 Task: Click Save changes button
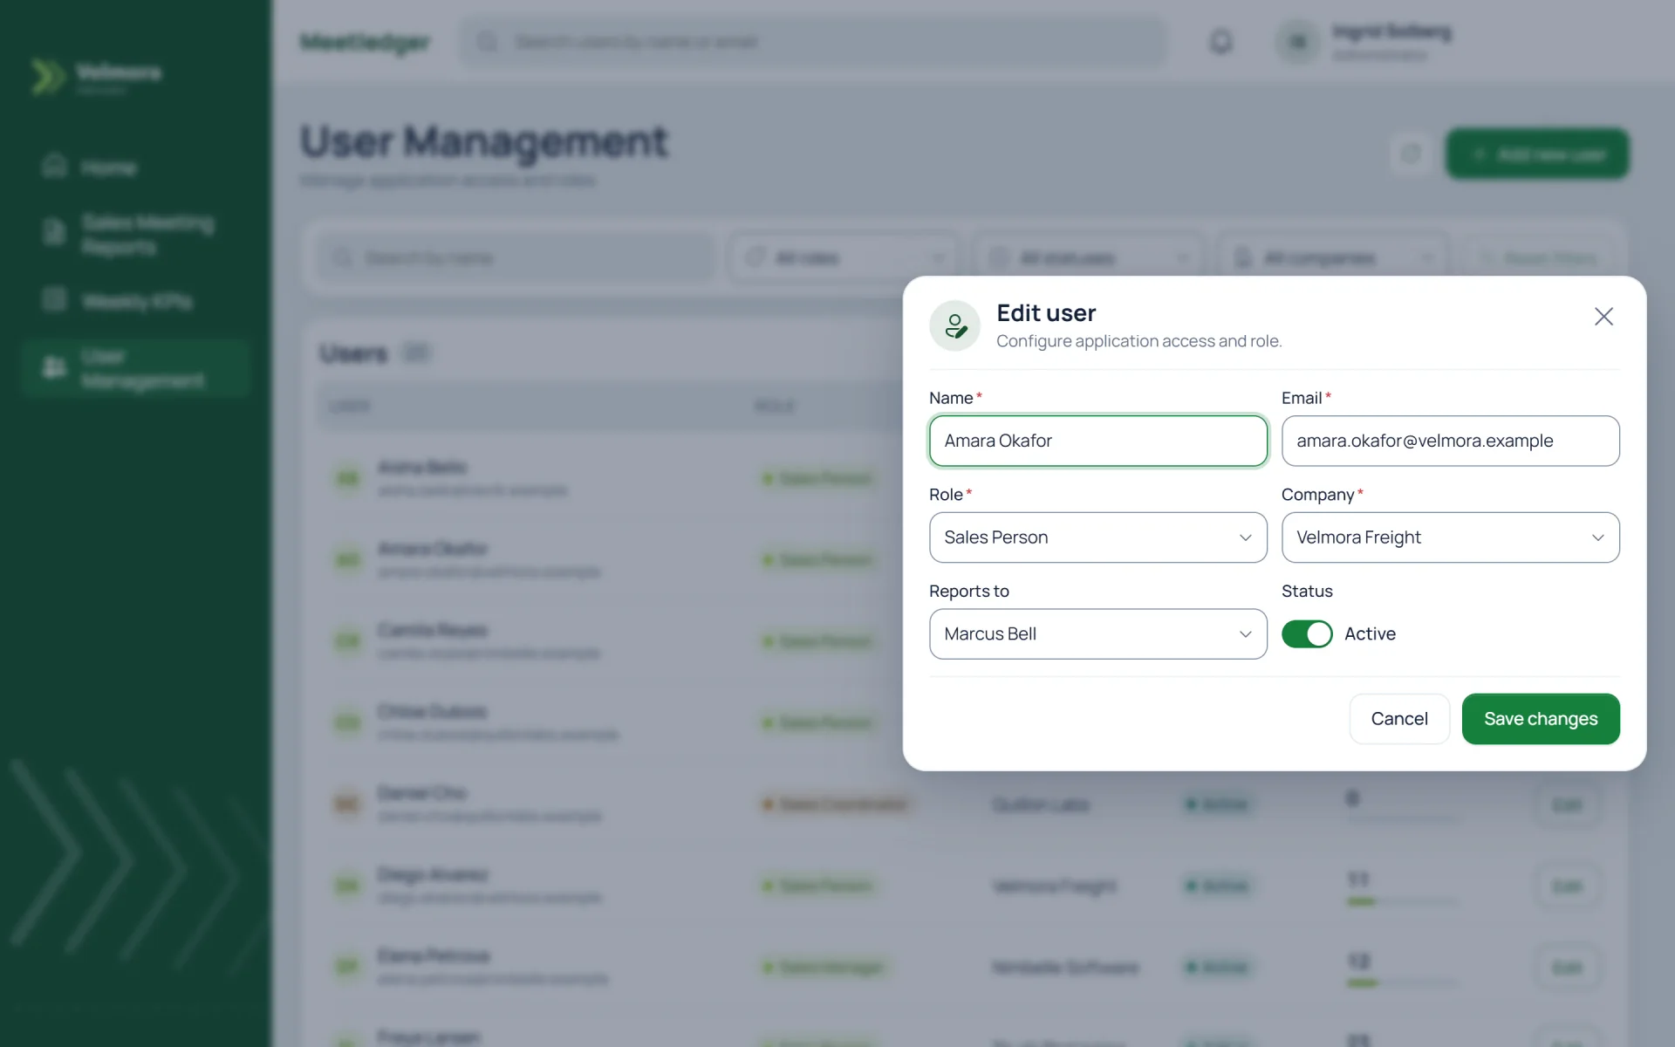pos(1541,719)
